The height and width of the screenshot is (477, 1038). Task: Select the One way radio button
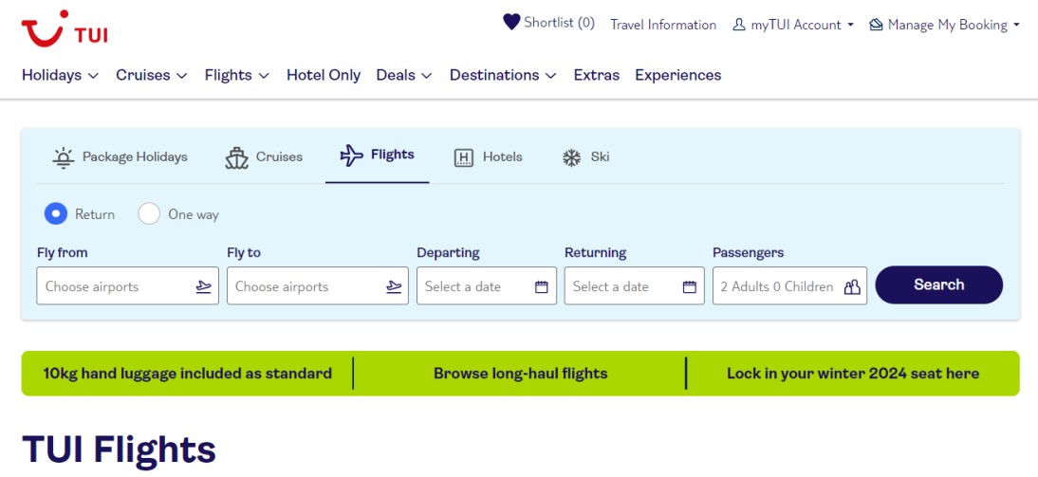pyautogui.click(x=149, y=213)
